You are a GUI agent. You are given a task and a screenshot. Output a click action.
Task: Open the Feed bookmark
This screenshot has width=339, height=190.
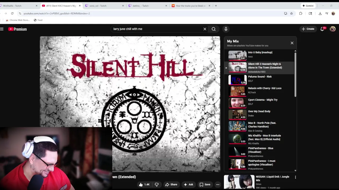pos(38,20)
